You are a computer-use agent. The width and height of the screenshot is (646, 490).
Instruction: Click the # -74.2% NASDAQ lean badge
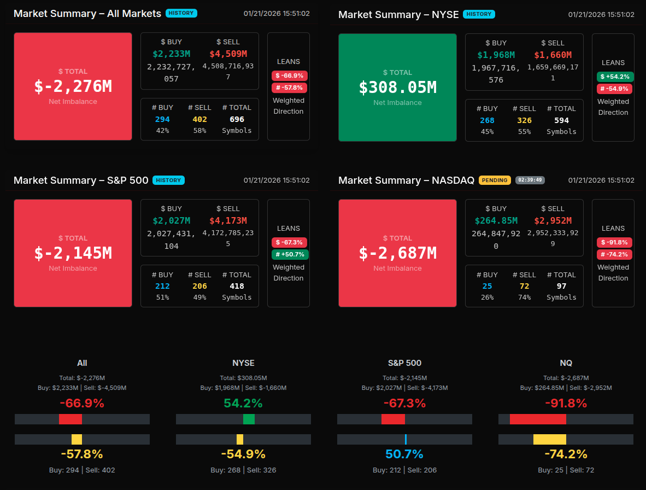coord(614,254)
